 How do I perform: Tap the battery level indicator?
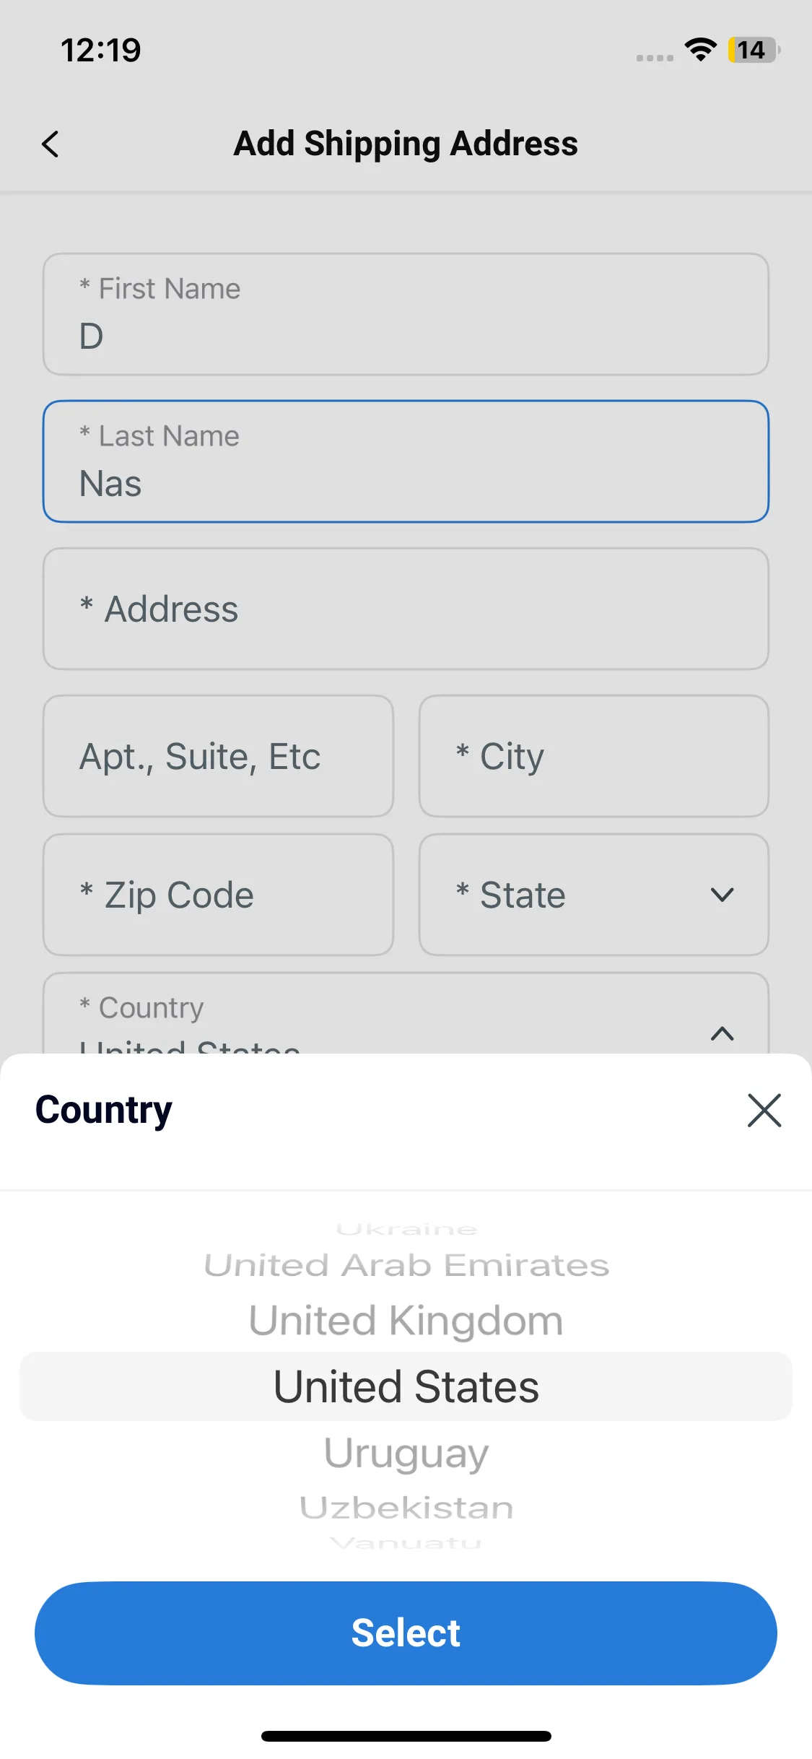753,50
